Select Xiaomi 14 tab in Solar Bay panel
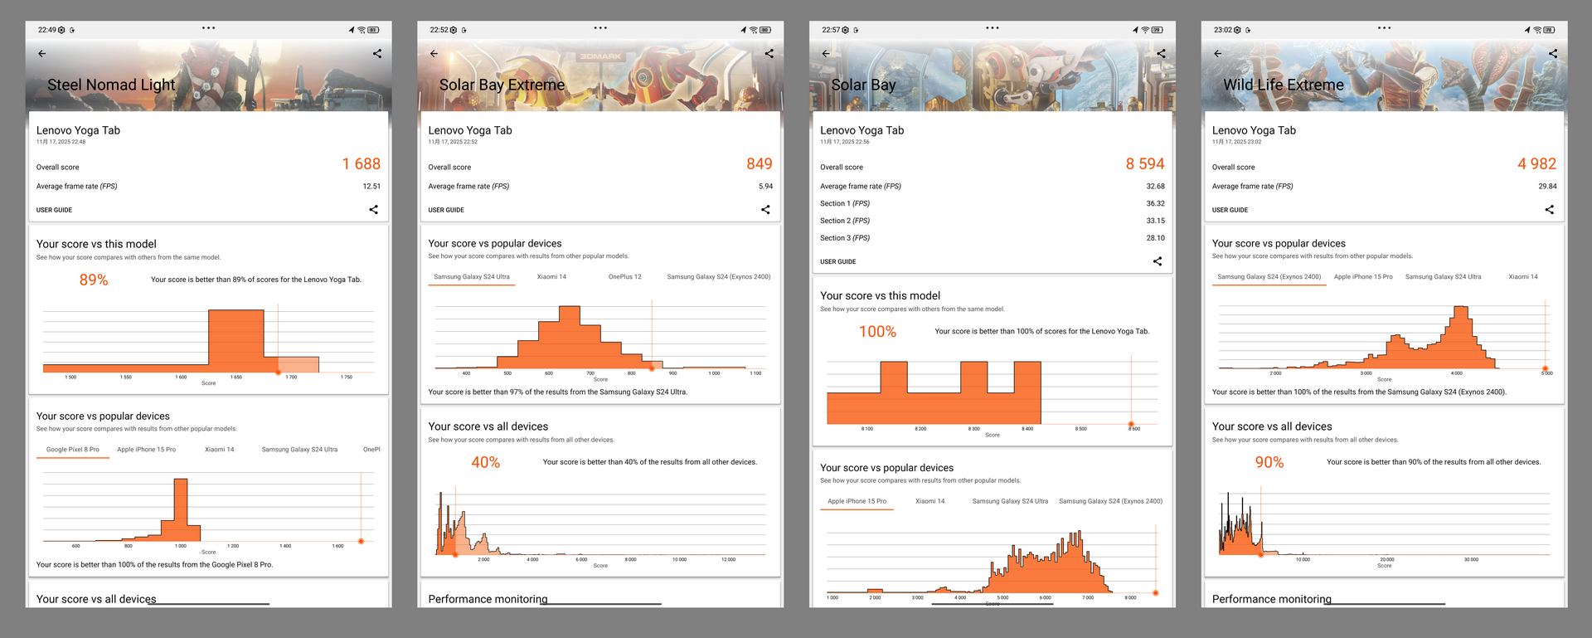This screenshot has width=1592, height=638. [x=930, y=501]
